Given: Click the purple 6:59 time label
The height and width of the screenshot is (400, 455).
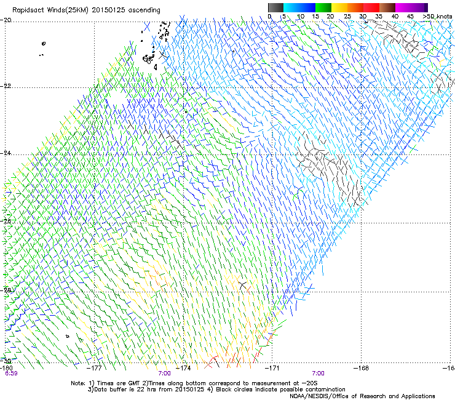Looking at the screenshot, I should pos(11,374).
